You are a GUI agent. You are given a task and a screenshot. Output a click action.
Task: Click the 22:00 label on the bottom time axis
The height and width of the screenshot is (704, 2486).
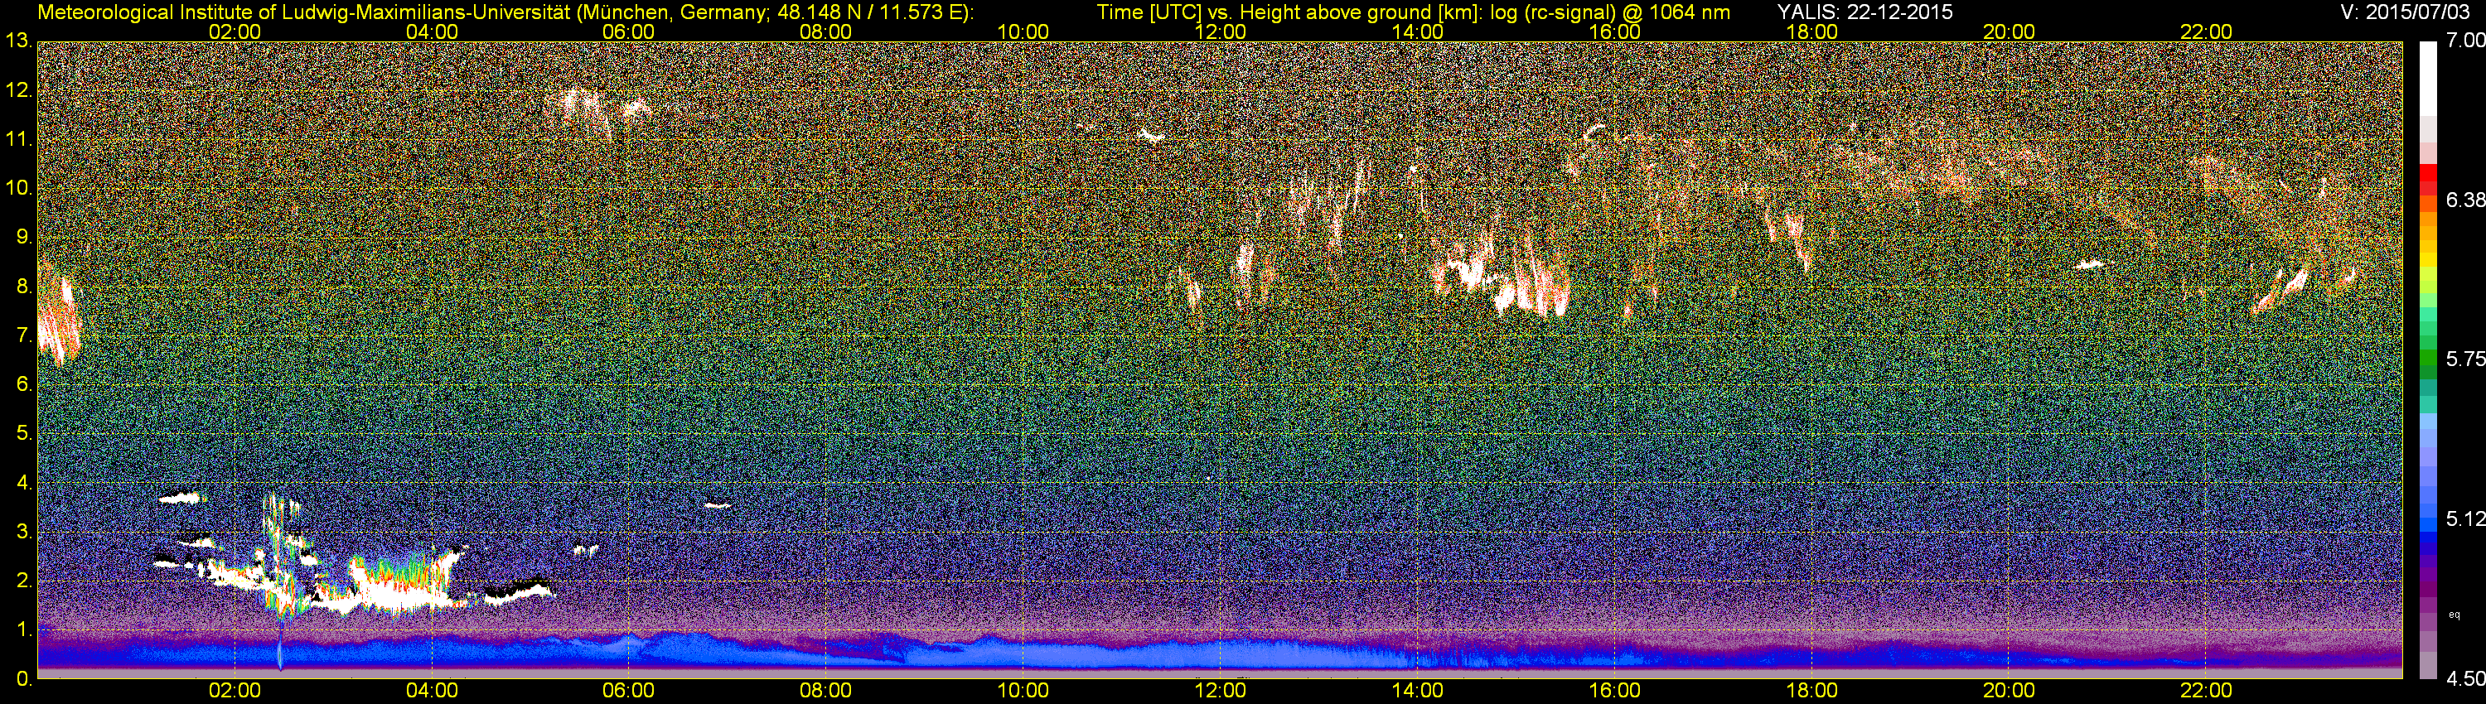2206,692
